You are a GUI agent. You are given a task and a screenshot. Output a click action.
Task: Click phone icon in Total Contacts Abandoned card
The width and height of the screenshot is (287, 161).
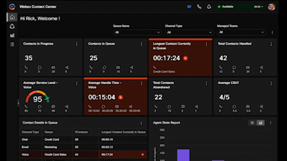[x=156, y=107]
